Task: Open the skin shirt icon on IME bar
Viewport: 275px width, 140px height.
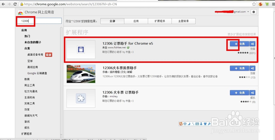Action: (205, 124)
